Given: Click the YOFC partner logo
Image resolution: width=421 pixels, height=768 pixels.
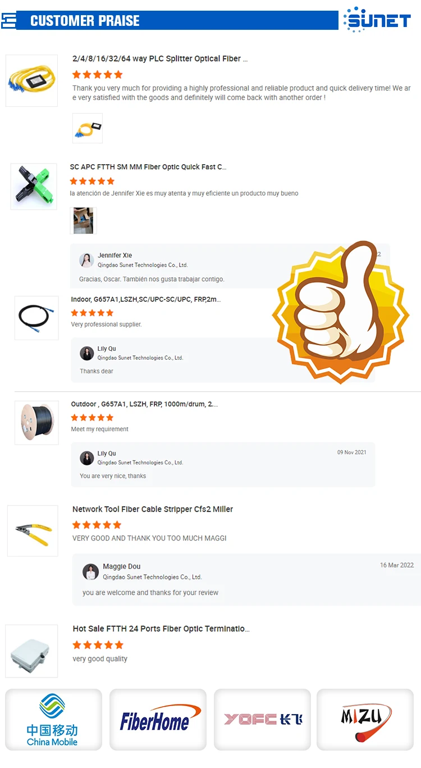Looking at the screenshot, I should (x=262, y=720).
